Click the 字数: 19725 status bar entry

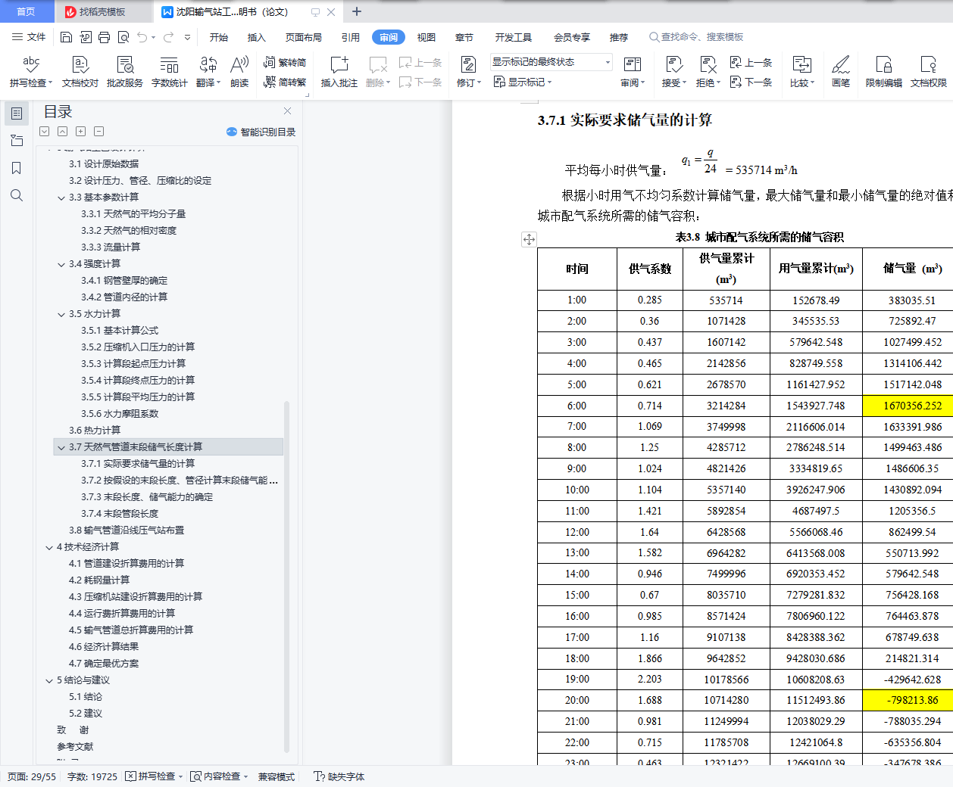pos(92,776)
